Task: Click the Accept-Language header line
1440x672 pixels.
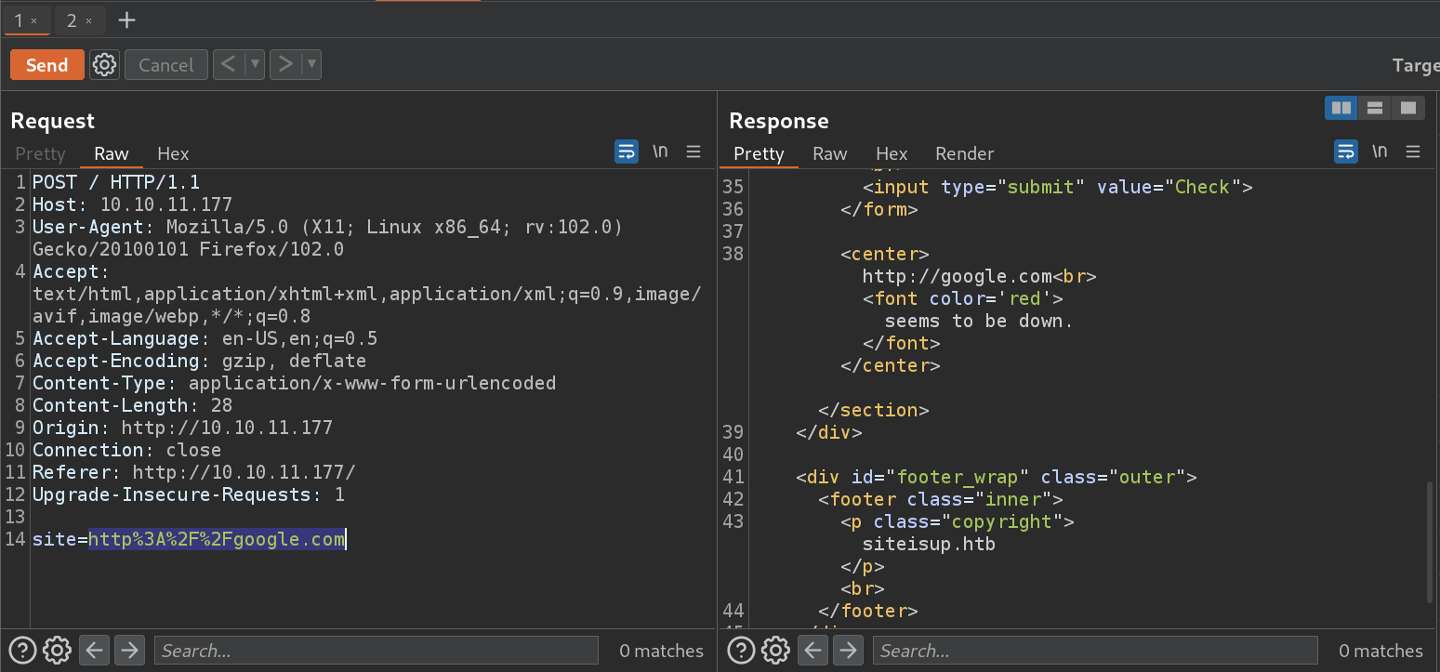Action: click(x=205, y=338)
